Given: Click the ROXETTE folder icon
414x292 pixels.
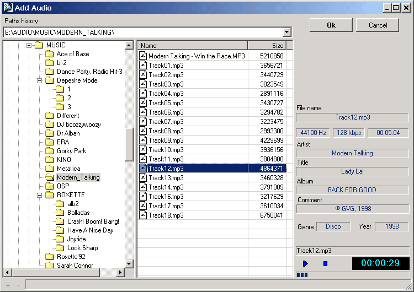Looking at the screenshot, I should pos(49,195).
